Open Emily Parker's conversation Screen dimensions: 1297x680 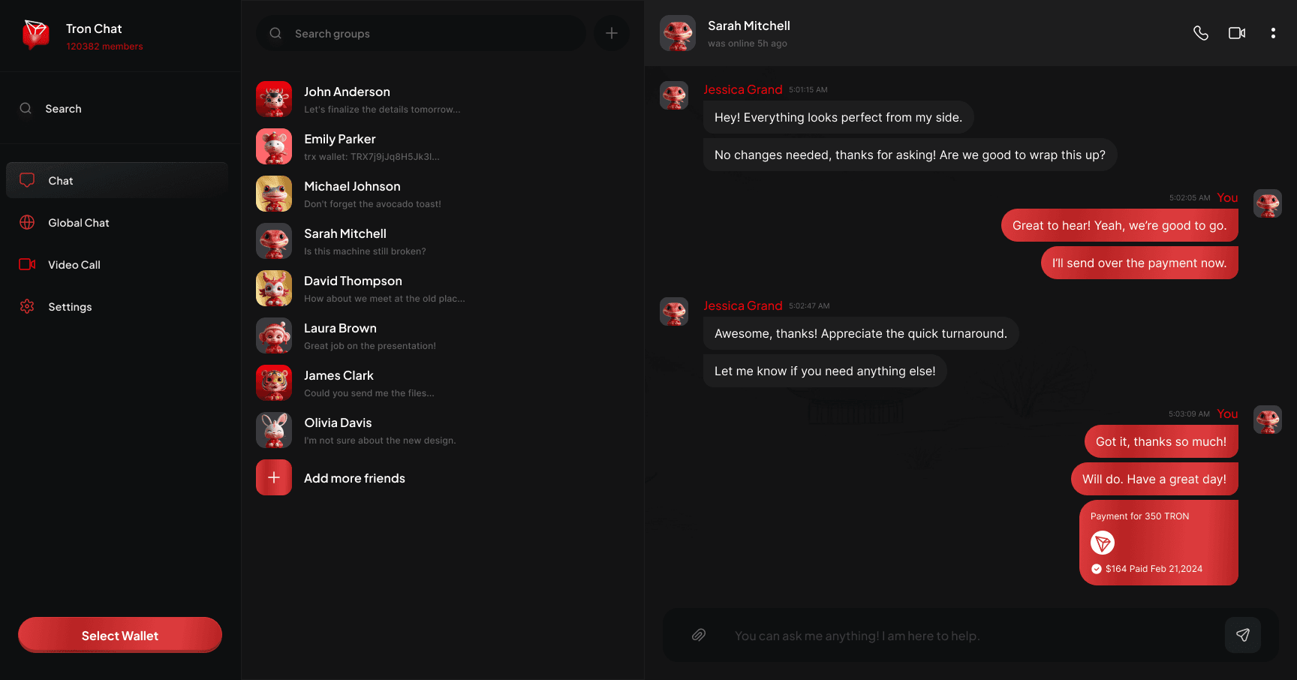click(x=443, y=146)
